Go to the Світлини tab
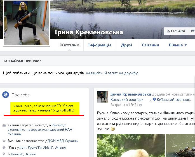195x157 pixels. (151, 45)
